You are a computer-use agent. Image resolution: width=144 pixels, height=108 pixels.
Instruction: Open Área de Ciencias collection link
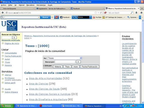coord(39,84)
